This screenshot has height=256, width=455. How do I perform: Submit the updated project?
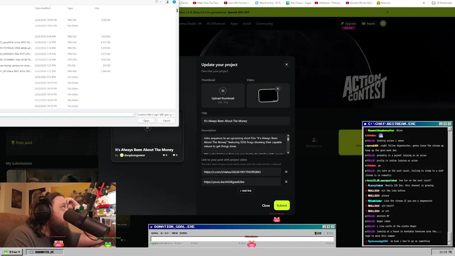click(x=282, y=205)
